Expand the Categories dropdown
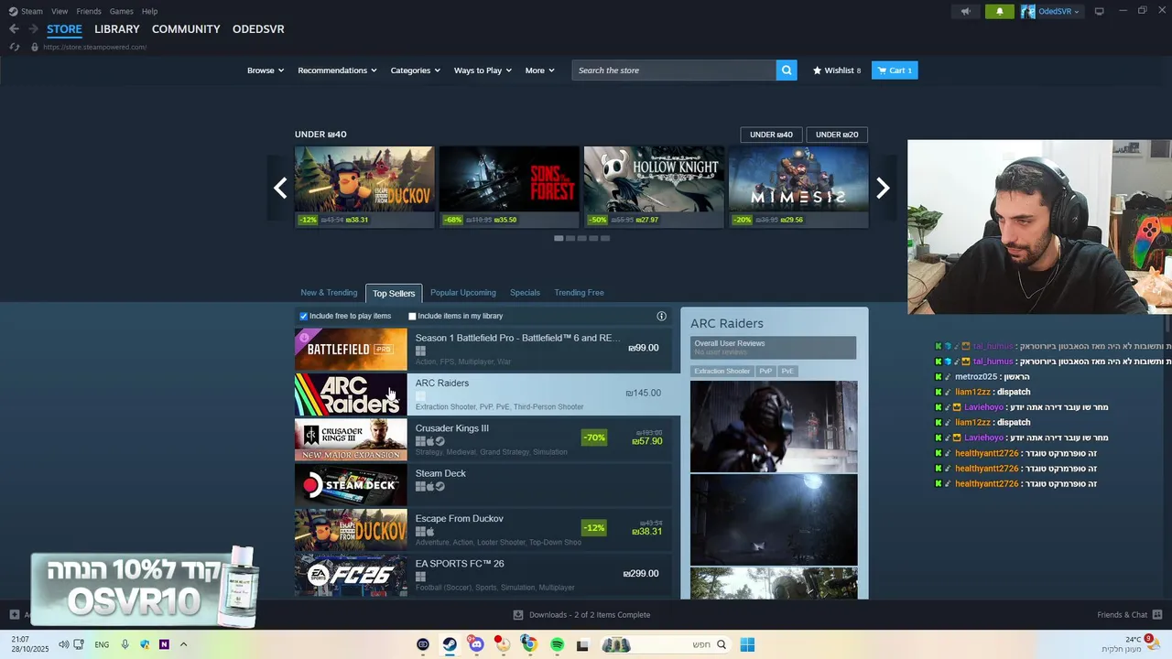Screen dimensions: 1172x659 [415, 70]
